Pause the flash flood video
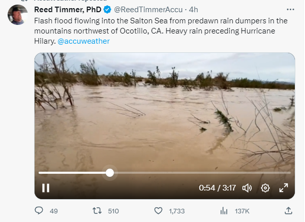The image size is (305, 222). [46, 188]
